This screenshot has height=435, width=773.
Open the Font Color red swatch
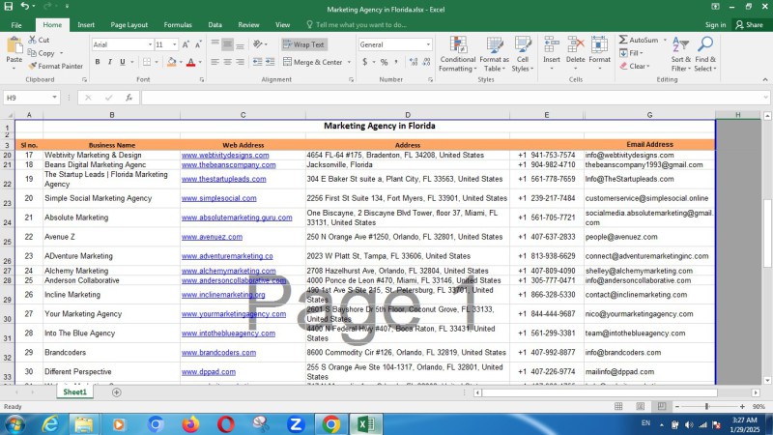tap(191, 62)
